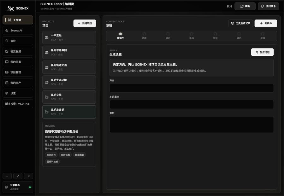Click the minimize dash button in the sidebar bottom
The image size is (284, 196).
coord(7,176)
